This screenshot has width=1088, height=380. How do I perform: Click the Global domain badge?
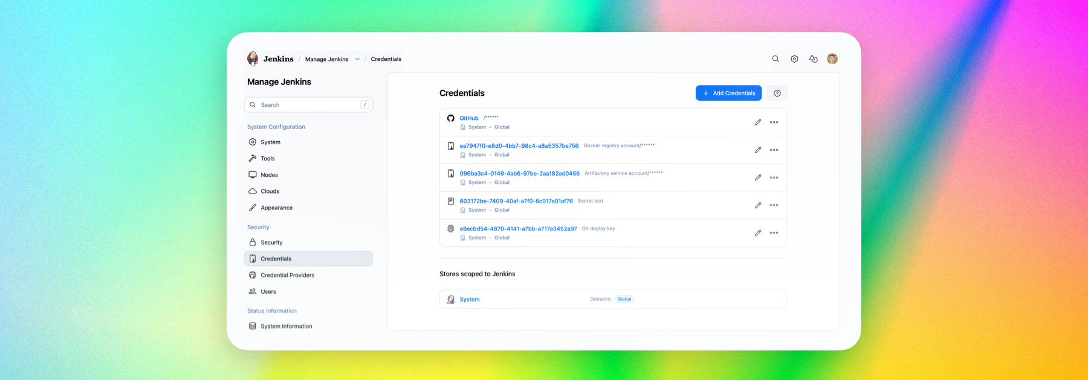pos(624,299)
